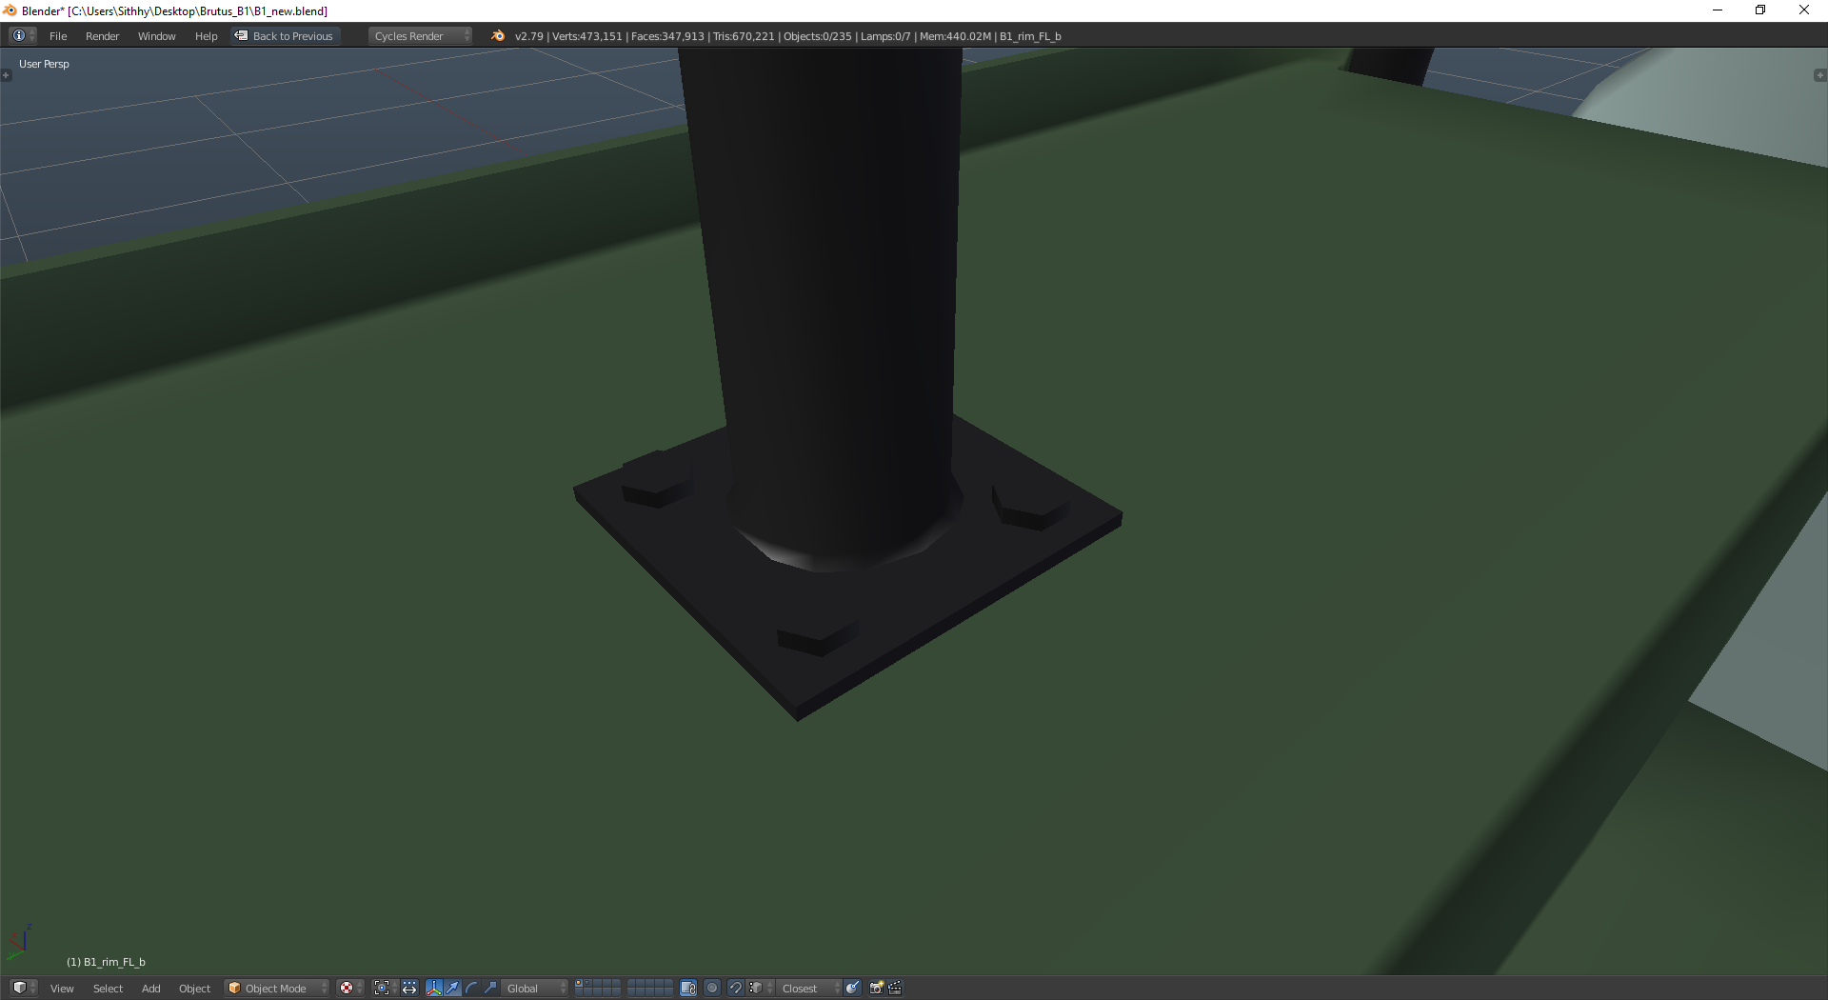Enable the translate manipulator
Screen dimensions: 1828x1000
(x=452, y=989)
